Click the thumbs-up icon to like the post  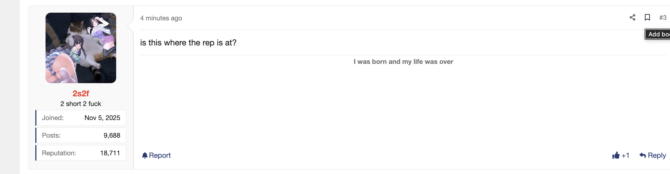[616, 156]
